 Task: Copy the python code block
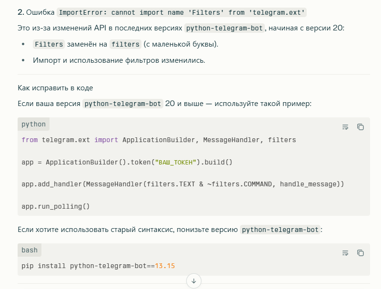pyautogui.click(x=361, y=127)
